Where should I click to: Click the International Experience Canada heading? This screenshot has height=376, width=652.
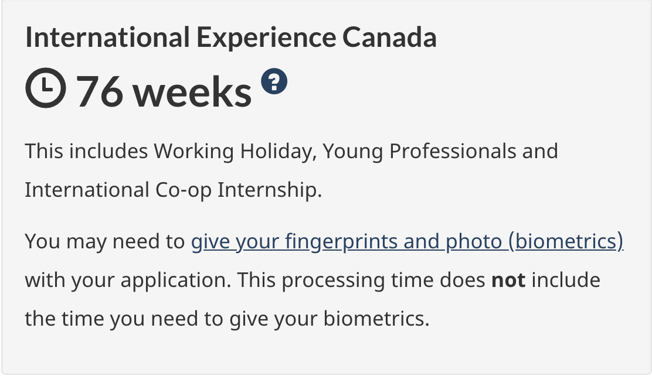[230, 38]
